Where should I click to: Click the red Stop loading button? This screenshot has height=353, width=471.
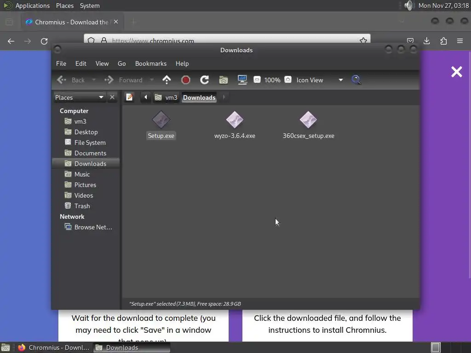click(x=186, y=80)
